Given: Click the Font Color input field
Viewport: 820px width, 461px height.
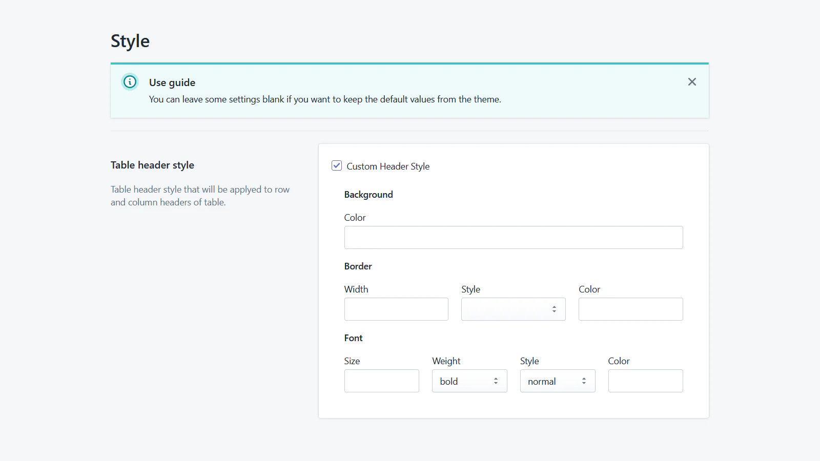Looking at the screenshot, I should click(645, 381).
